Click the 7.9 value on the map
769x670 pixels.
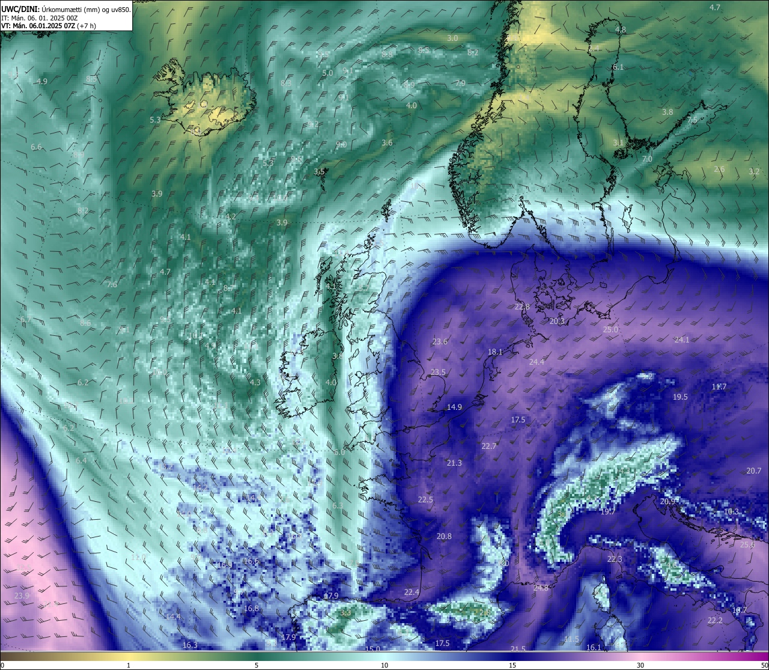click(460, 83)
